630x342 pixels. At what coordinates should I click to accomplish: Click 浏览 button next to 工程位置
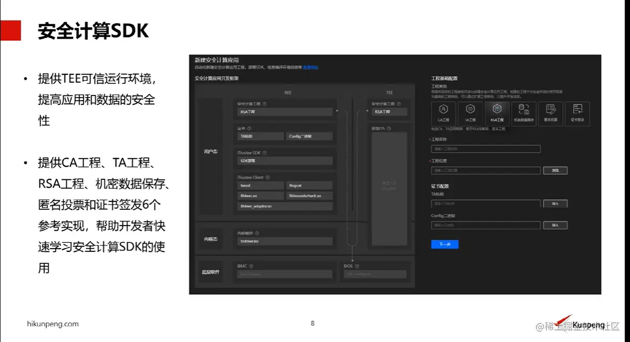(x=555, y=170)
